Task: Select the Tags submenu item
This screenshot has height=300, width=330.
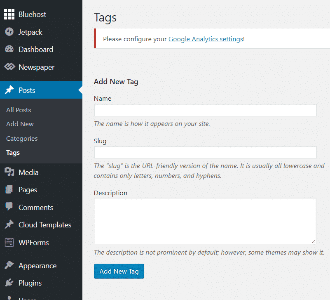Action: pyautogui.click(x=13, y=153)
